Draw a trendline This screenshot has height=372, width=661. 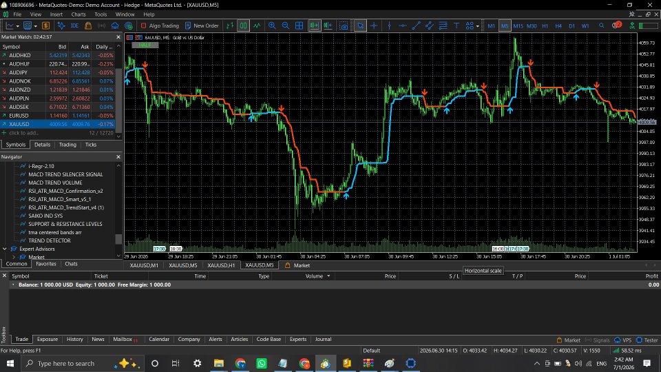pos(416,25)
